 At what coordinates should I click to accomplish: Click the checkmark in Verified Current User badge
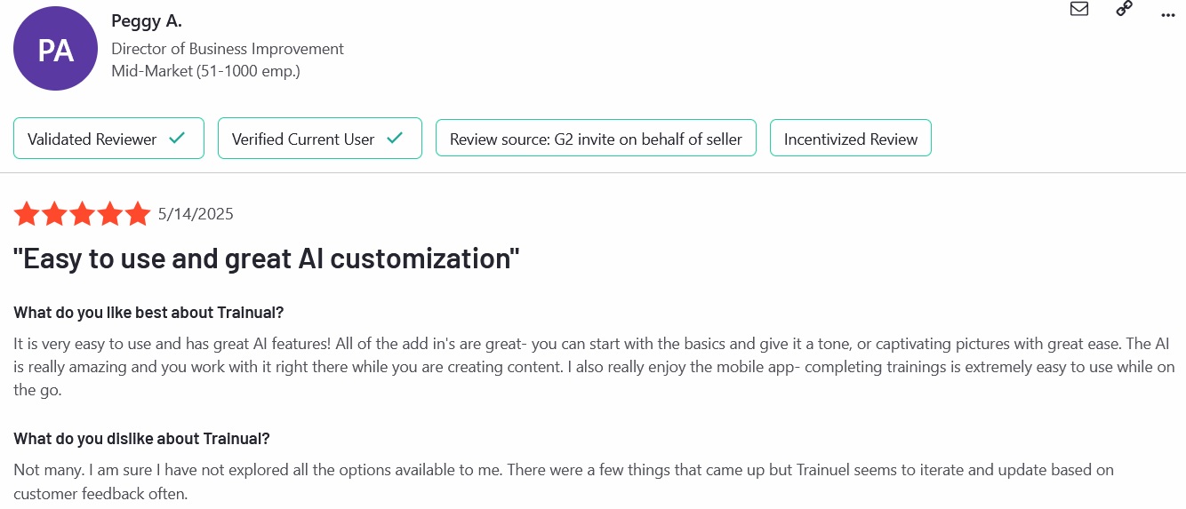tap(395, 139)
